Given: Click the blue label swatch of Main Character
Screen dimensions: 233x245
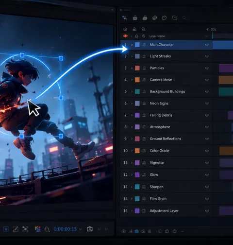Looking at the screenshot, I should coord(137,45).
